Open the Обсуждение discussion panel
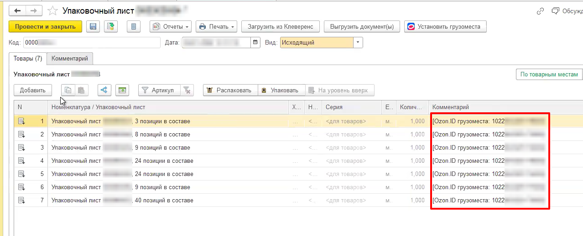Screen dimensions: 583x236 pos(568,11)
